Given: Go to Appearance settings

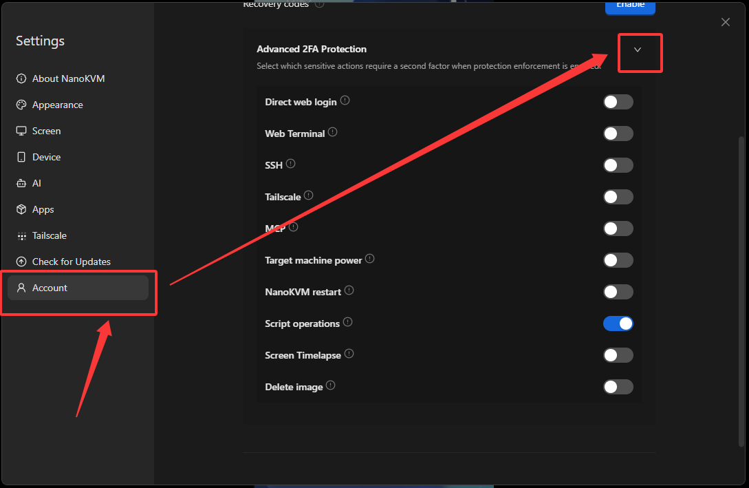Looking at the screenshot, I should [78, 105].
